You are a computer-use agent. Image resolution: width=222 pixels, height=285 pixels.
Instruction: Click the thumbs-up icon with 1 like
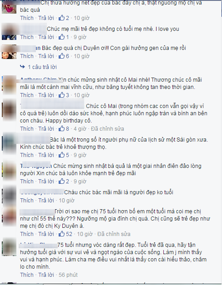pos(61,37)
